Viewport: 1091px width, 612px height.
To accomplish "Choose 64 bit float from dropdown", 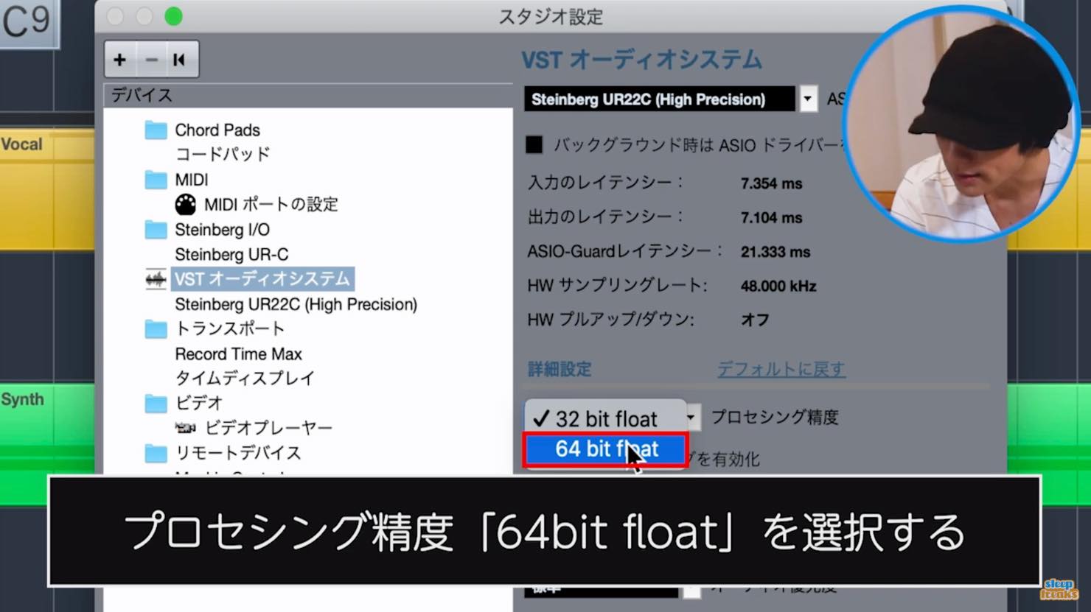I will 605,449.
